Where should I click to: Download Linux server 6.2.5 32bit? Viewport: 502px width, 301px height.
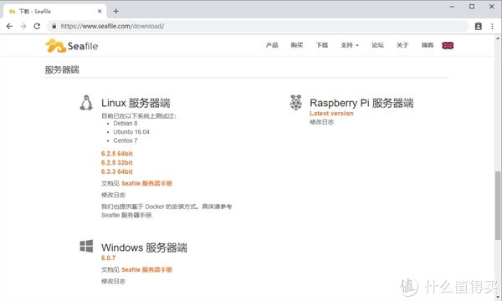tap(117, 162)
